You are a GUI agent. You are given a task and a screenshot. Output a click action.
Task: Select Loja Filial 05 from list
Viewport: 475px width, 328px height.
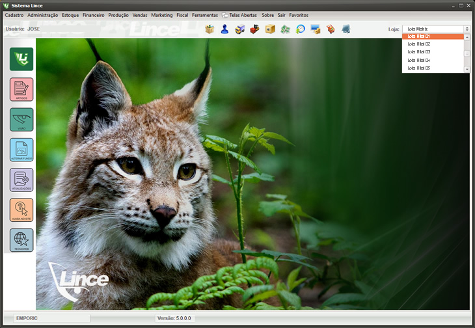[x=433, y=68]
